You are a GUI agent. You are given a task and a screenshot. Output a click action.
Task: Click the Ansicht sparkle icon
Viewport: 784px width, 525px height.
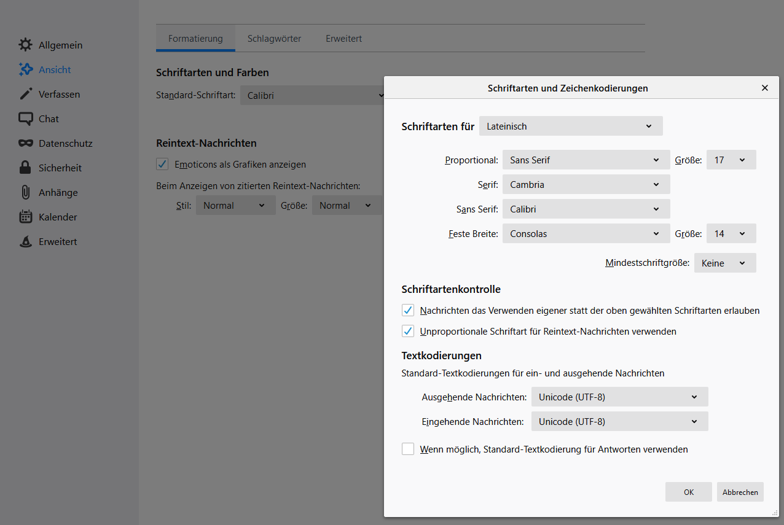pos(25,69)
